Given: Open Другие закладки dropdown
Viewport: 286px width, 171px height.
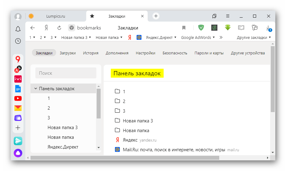Looking at the screenshot, I should coord(254,37).
